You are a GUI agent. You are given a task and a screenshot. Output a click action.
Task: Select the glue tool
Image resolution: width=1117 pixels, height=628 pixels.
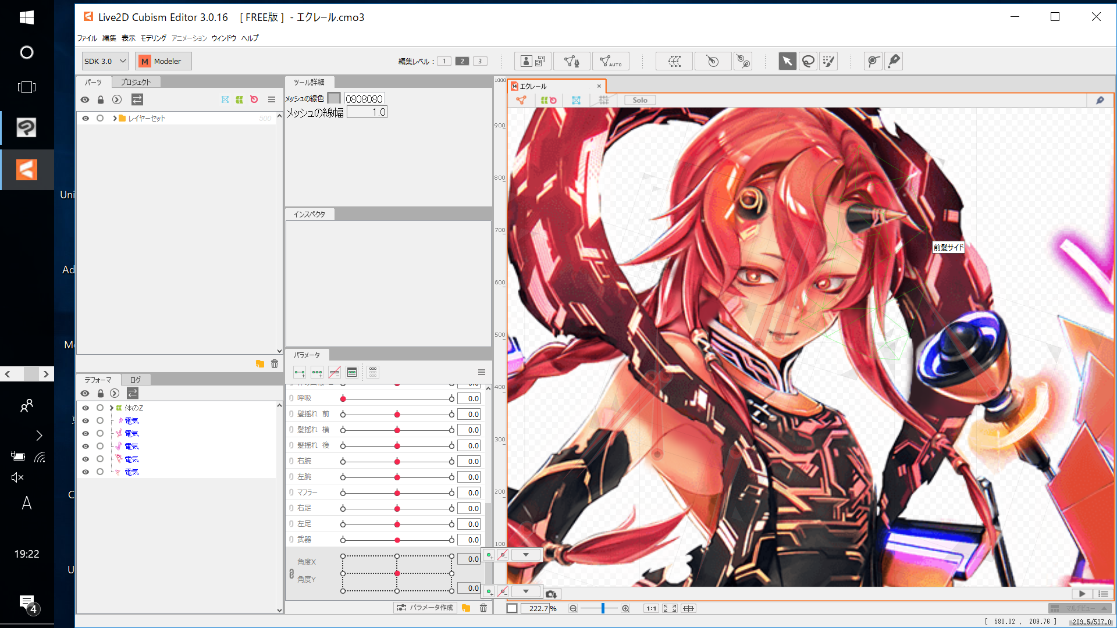[x=873, y=61]
